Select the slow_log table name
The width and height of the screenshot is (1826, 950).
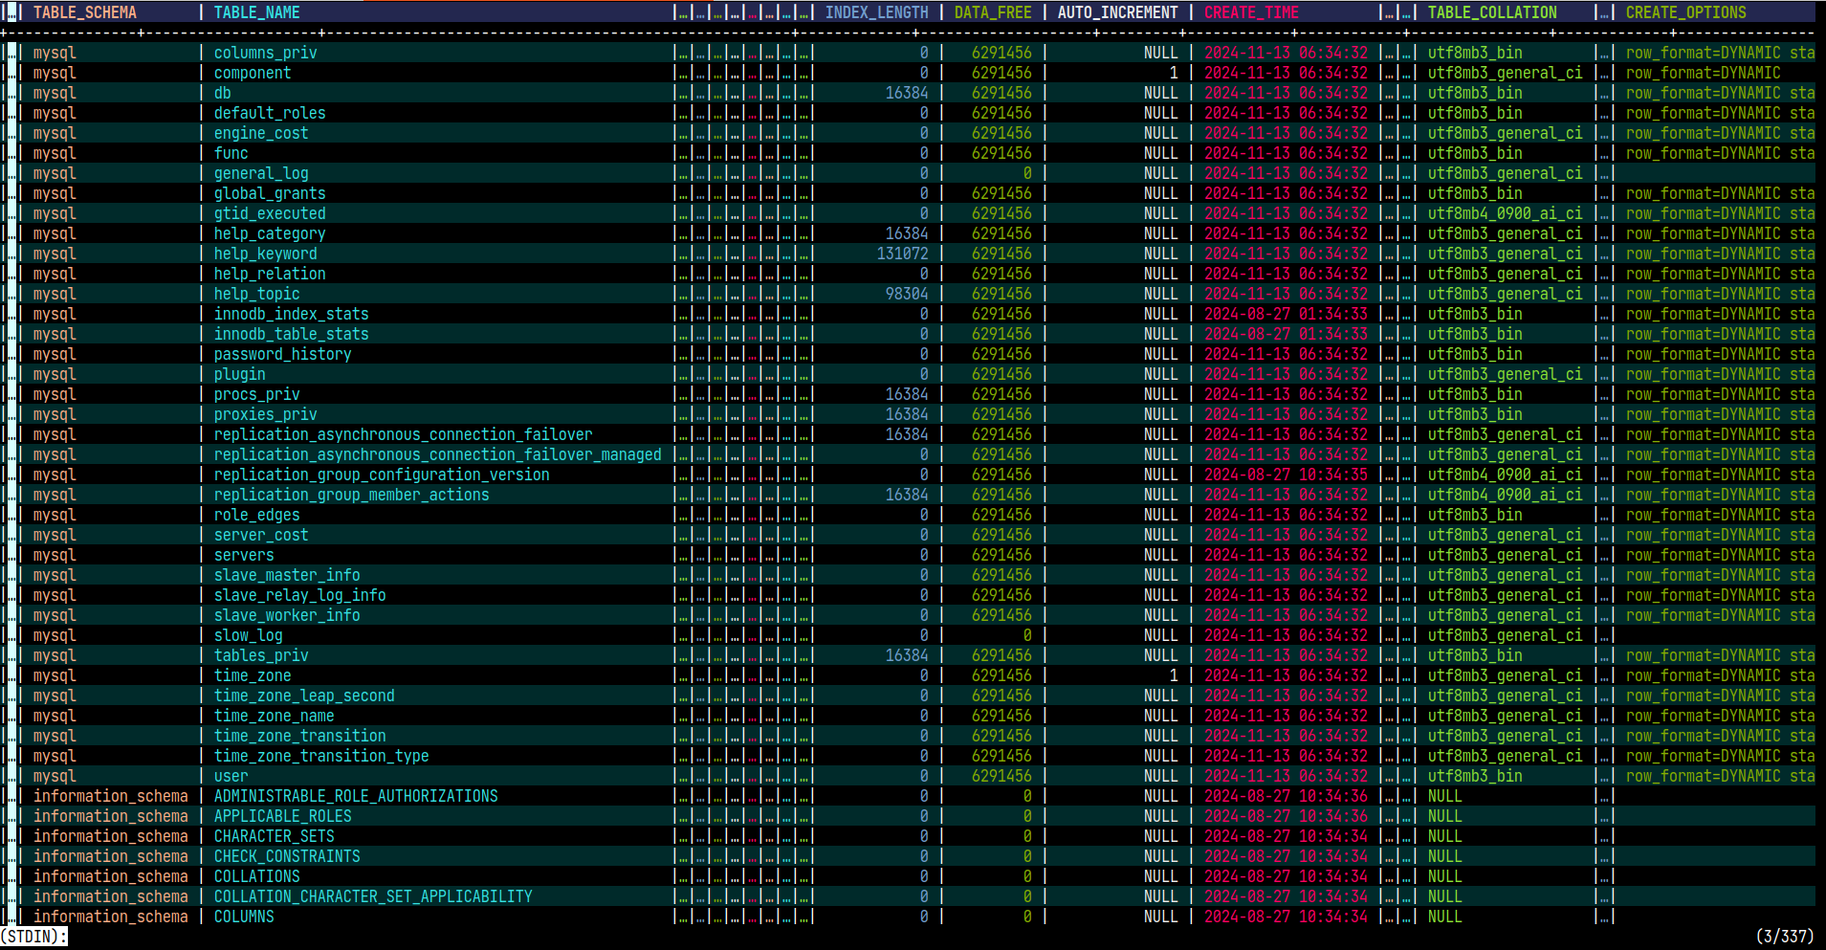click(x=249, y=635)
